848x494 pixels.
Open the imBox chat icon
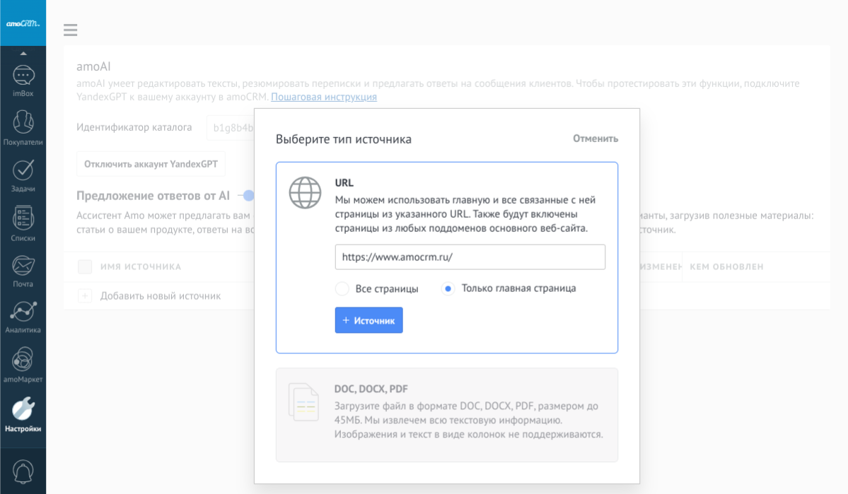23,76
